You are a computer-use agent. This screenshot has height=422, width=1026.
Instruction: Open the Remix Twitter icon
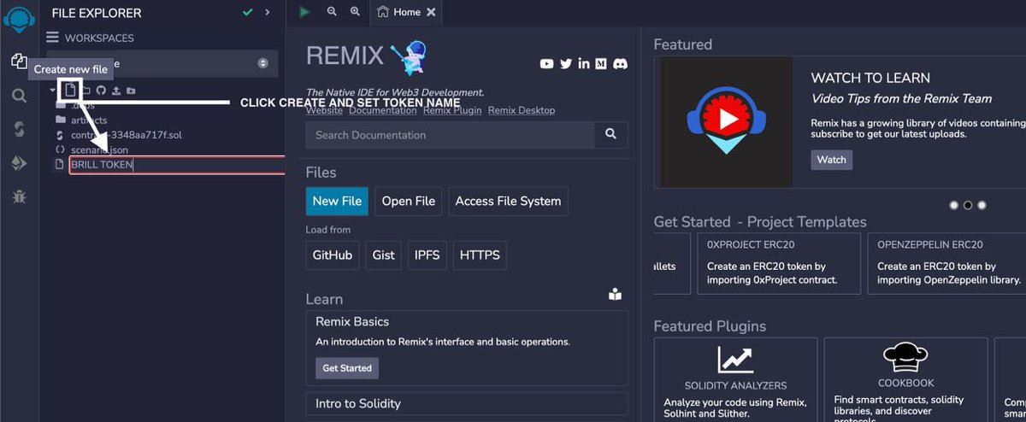click(x=566, y=64)
